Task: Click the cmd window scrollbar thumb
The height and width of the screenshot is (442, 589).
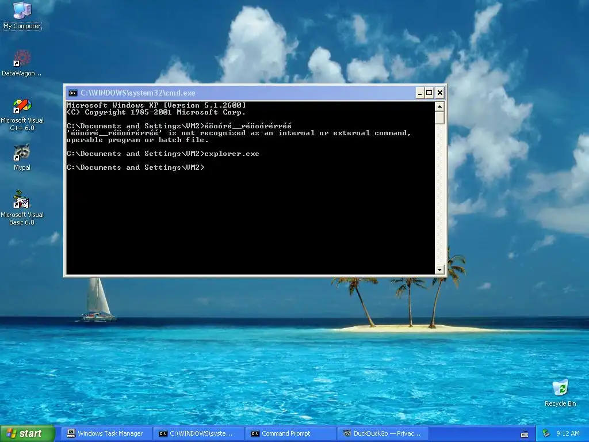Action: 439,118
